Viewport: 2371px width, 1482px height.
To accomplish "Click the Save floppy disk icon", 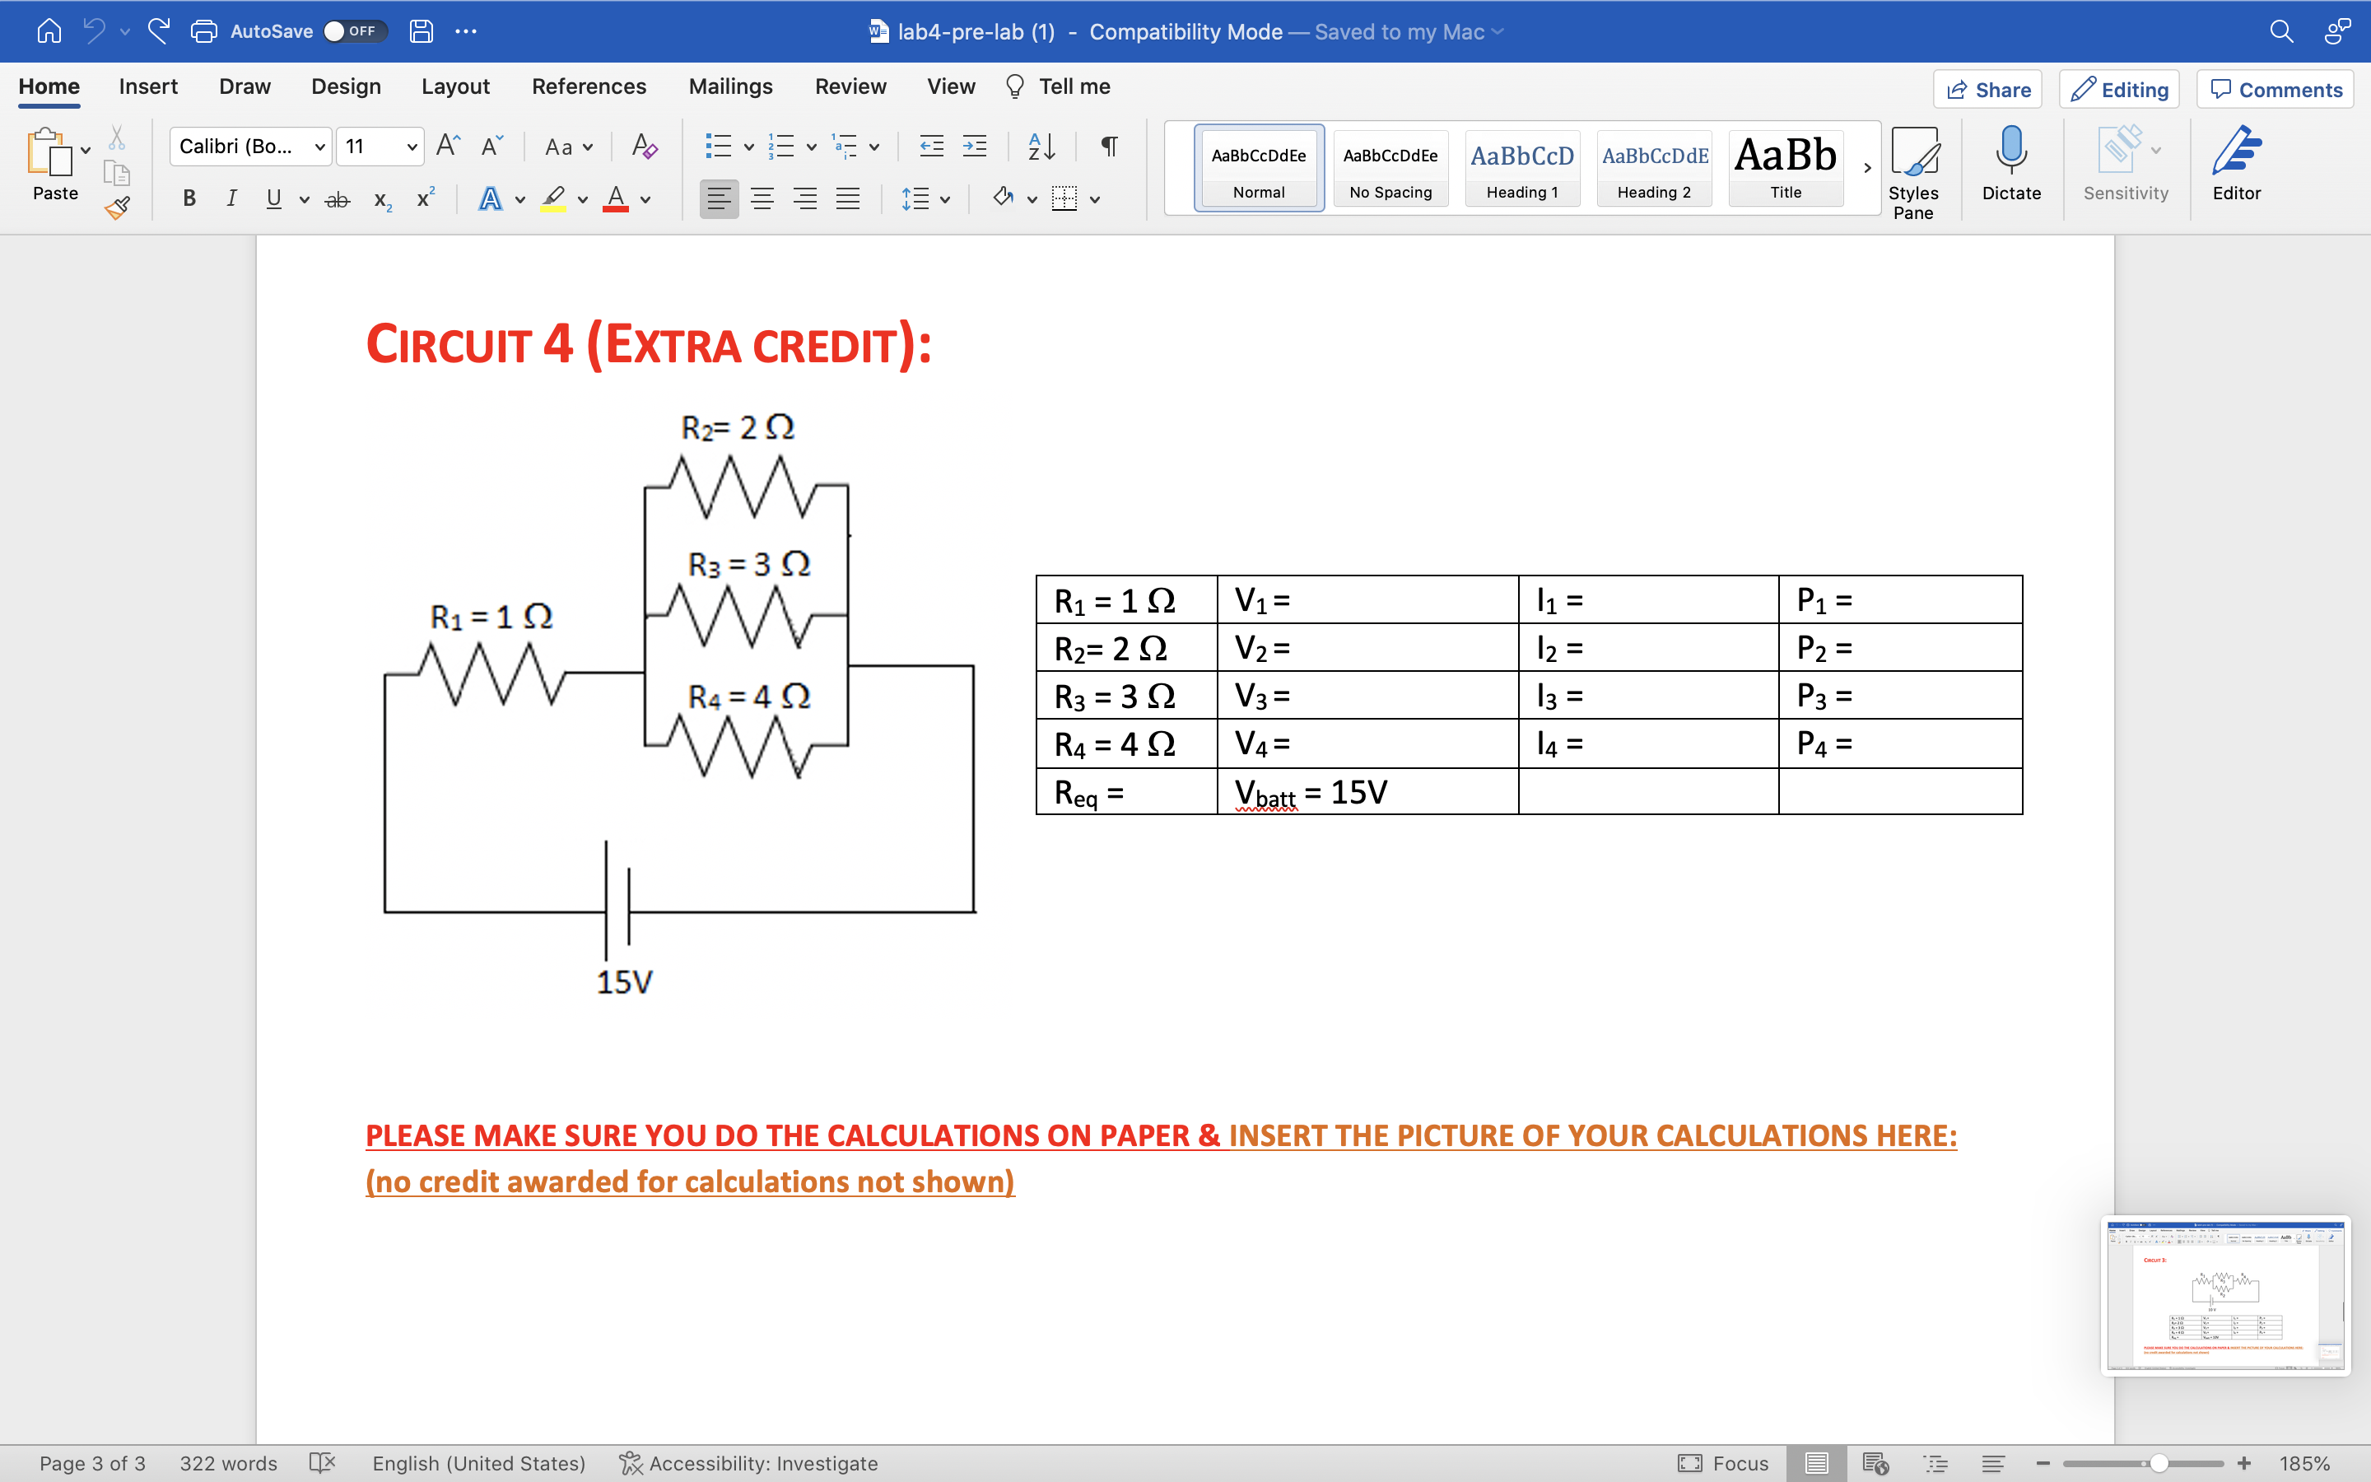I will click(x=422, y=31).
